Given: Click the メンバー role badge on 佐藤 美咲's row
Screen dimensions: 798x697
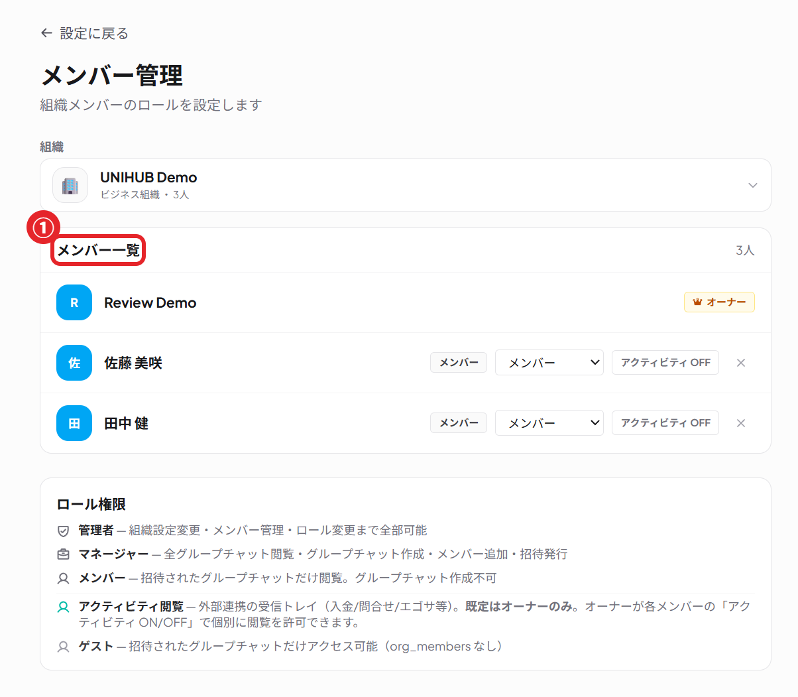Looking at the screenshot, I should pyautogui.click(x=459, y=363).
